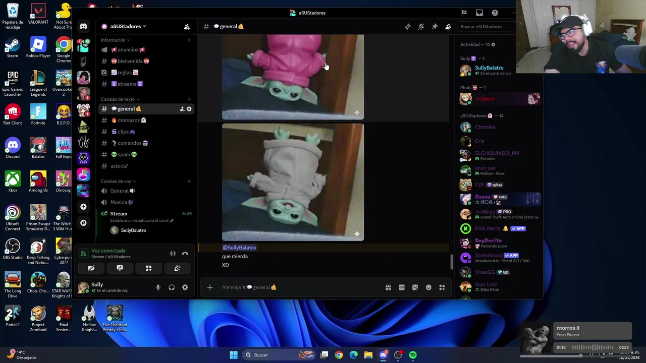This screenshot has width=646, height=363.
Task: Open apps launcher icon in message bar
Action: pyautogui.click(x=442, y=287)
